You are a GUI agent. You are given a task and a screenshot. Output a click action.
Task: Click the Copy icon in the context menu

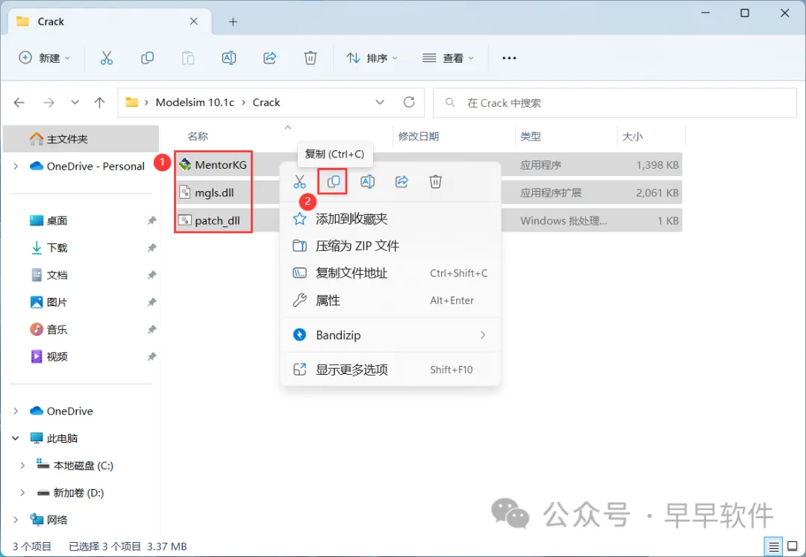pos(333,181)
